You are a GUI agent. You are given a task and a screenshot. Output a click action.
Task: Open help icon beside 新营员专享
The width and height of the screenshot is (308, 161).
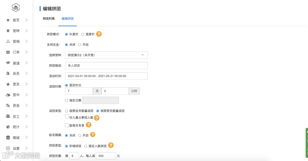[89, 125]
